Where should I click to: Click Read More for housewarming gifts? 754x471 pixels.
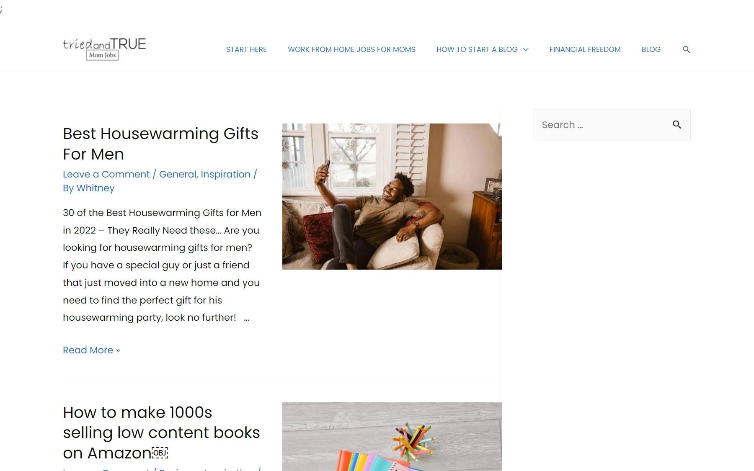(91, 350)
